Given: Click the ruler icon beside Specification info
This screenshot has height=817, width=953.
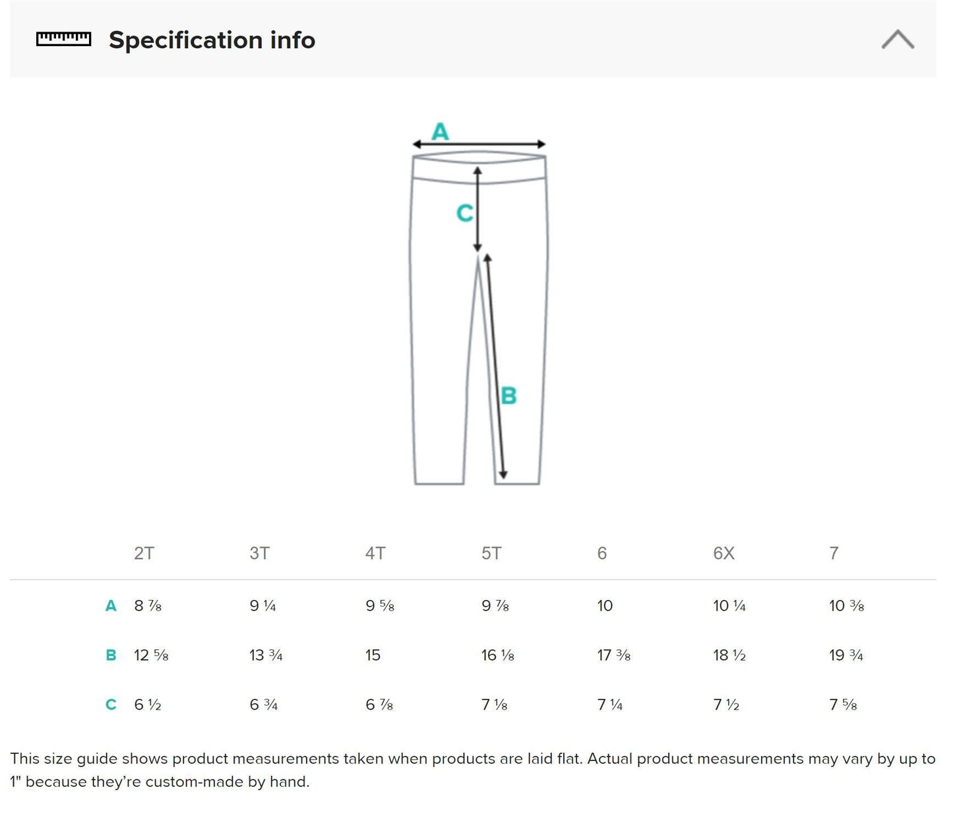Looking at the screenshot, I should point(63,40).
